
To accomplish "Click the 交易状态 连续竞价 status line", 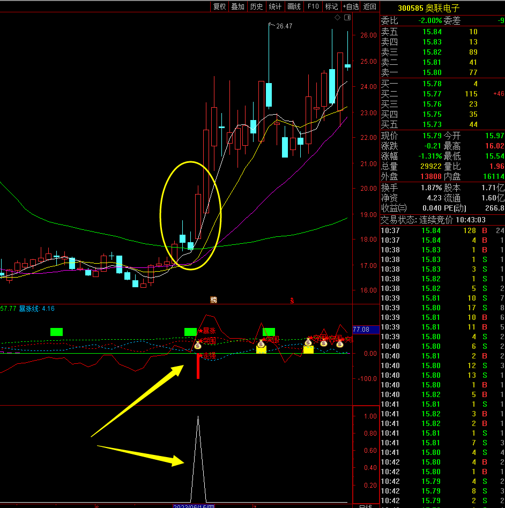I will point(433,220).
